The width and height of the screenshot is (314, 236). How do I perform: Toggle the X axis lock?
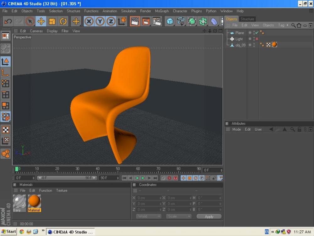point(89,21)
